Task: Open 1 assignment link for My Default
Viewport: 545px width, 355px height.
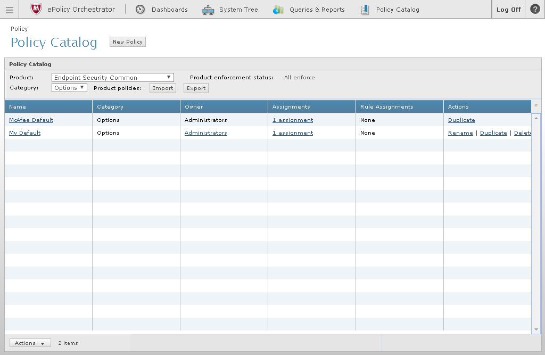Action: tap(293, 133)
